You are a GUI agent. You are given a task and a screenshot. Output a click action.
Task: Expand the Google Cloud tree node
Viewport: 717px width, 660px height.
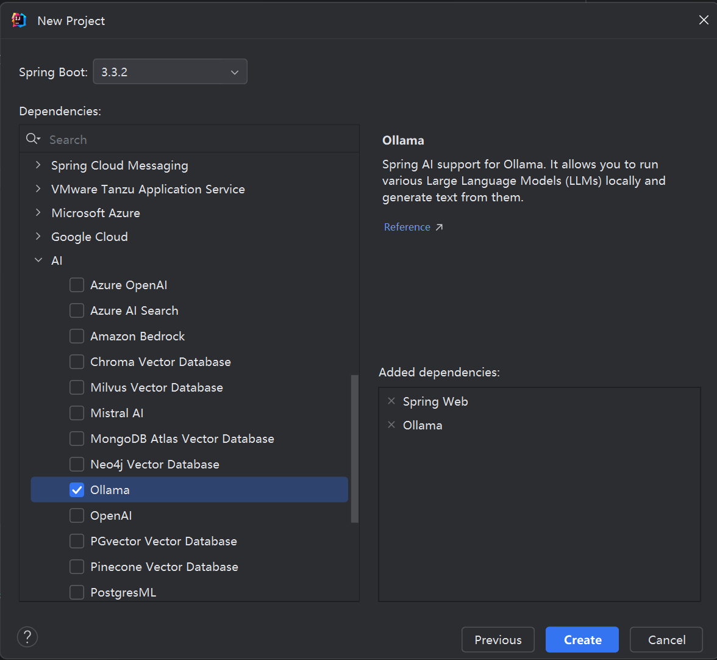point(39,237)
